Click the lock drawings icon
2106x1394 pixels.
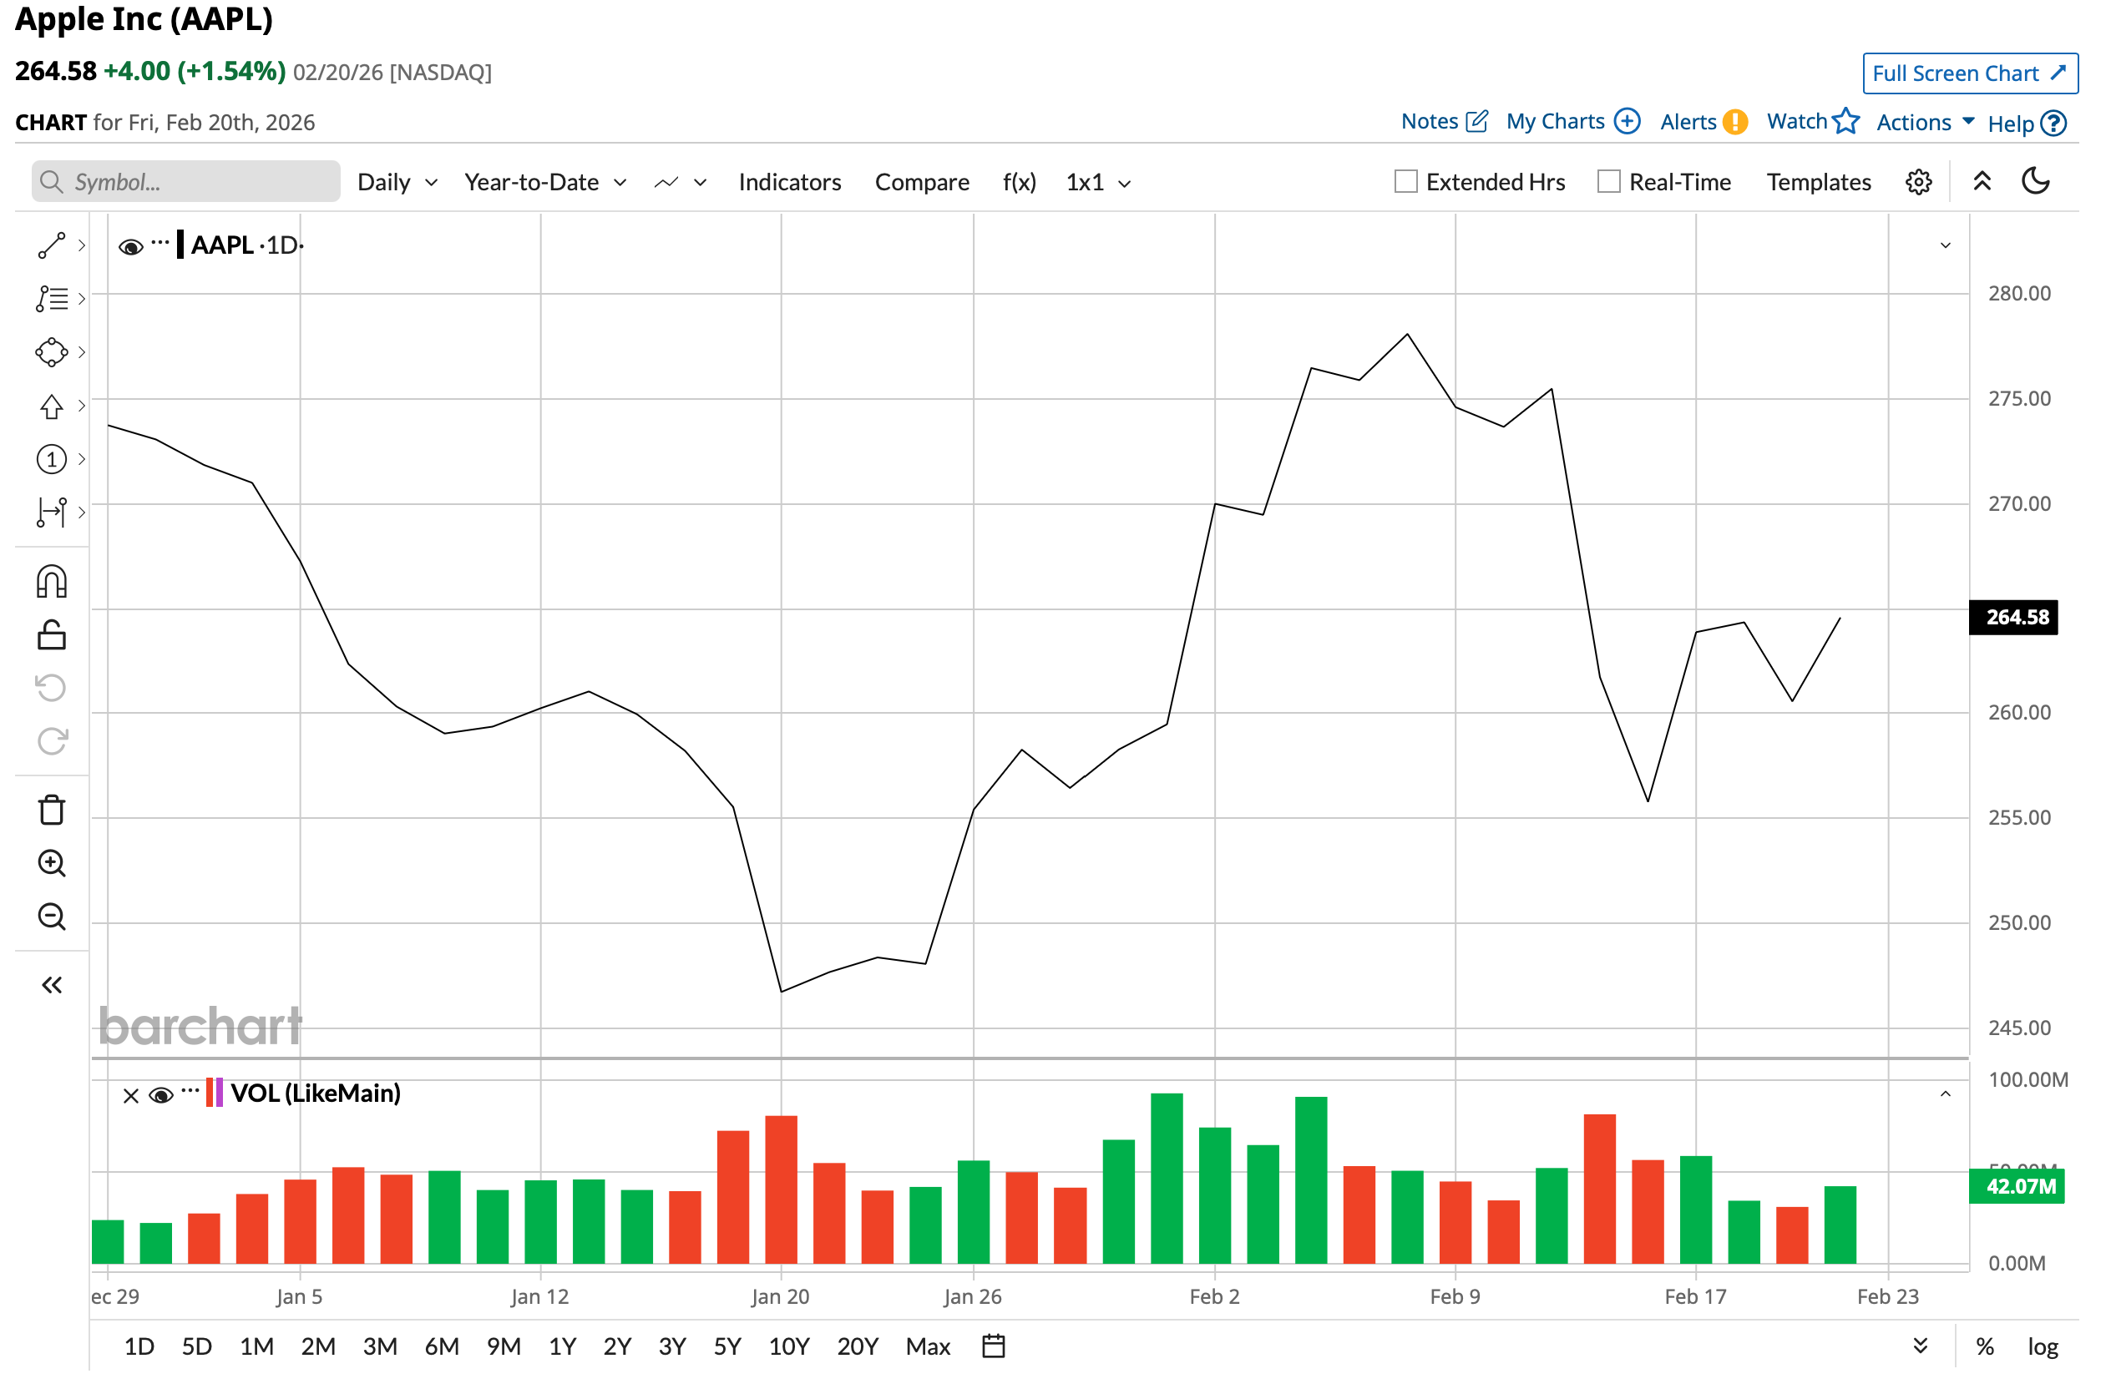(52, 636)
